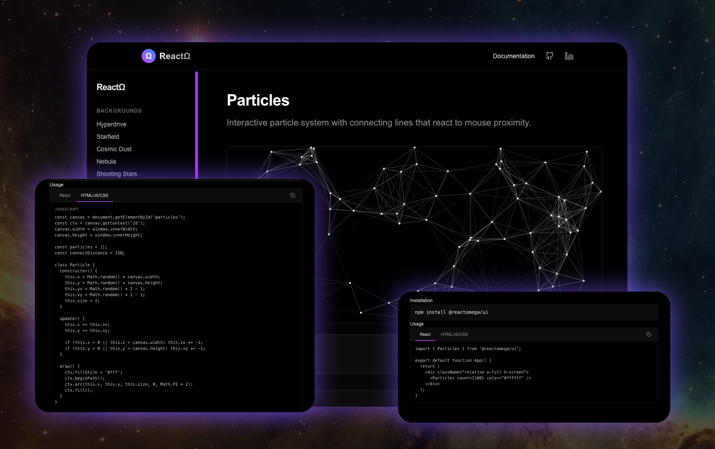715x449 pixels.
Task: Open the Documentation link
Action: coord(513,56)
